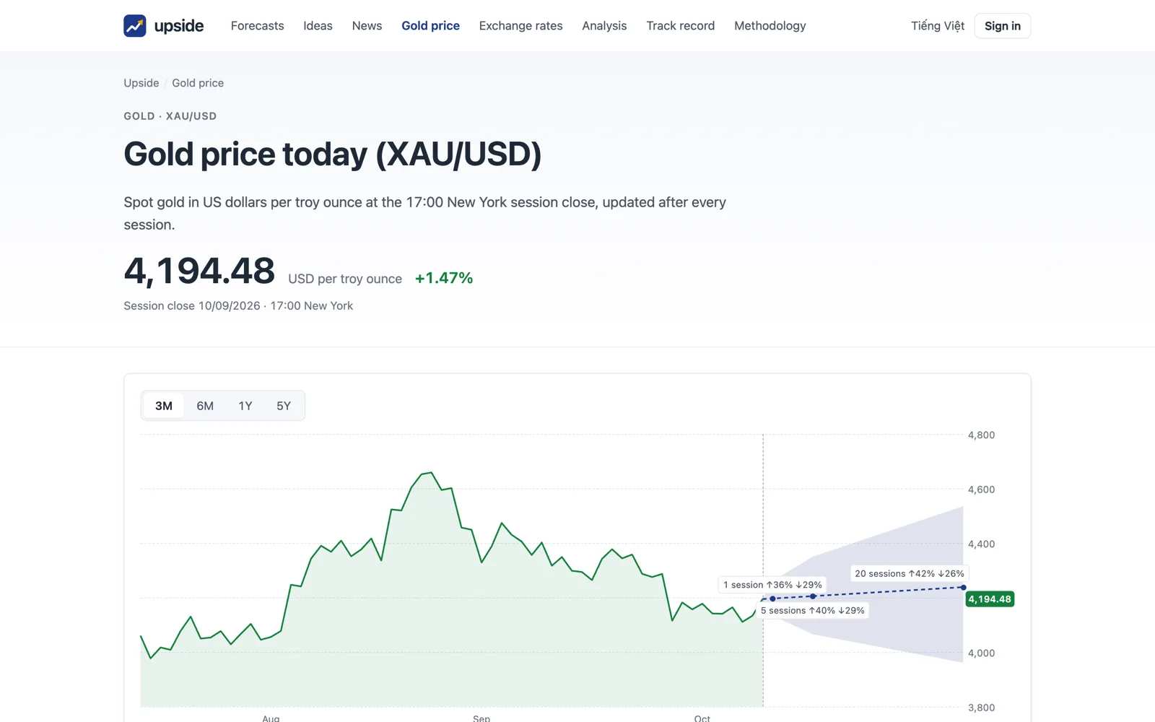Navigate to Analysis
Viewport: 1155px width, 722px height.
coord(604,26)
